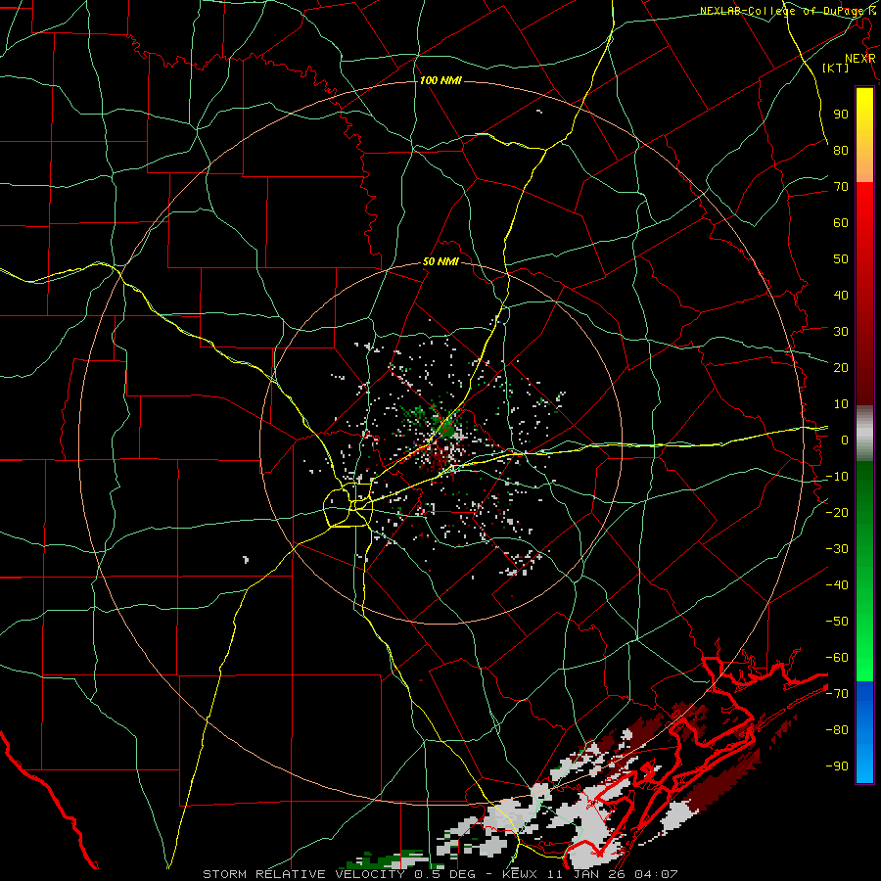Click the -90 value on velocity scale
The image size is (881, 881).
[x=837, y=765]
